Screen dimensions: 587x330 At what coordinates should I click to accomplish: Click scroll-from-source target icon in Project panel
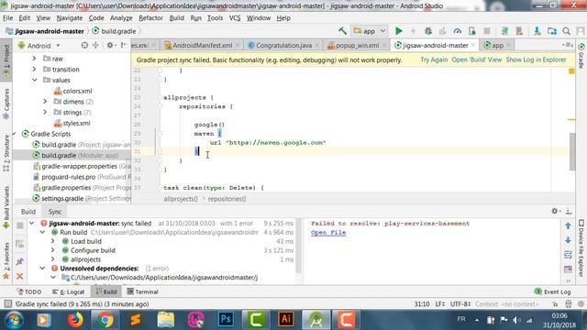[x=84, y=45]
